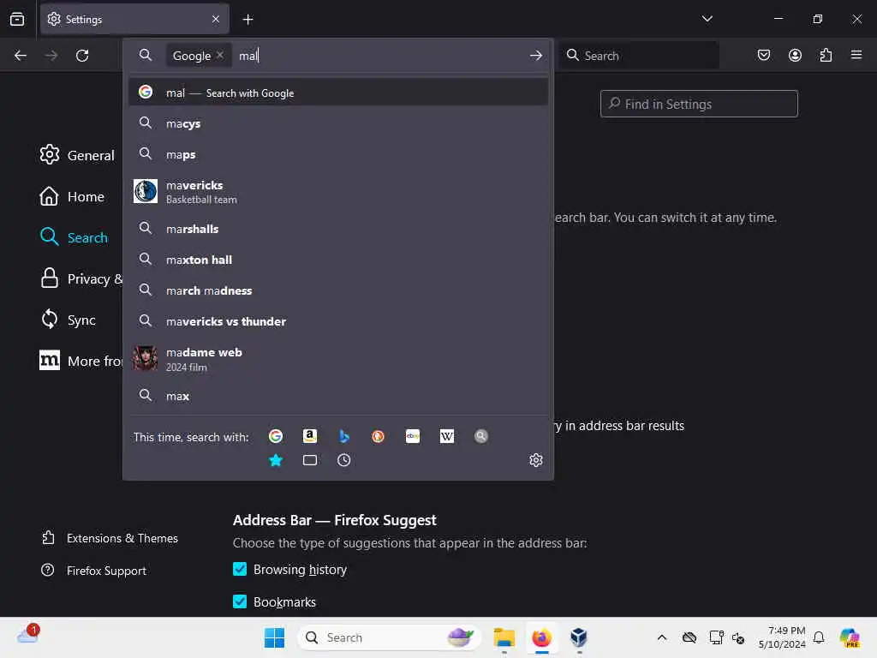Select the maxton hall suggestion
The height and width of the screenshot is (658, 877).
338,260
